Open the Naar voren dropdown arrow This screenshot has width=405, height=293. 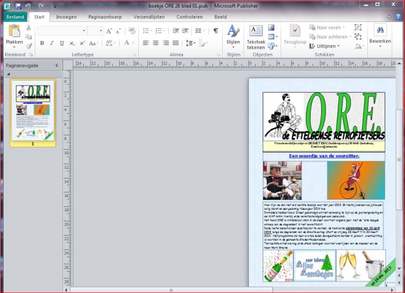[x=344, y=27]
